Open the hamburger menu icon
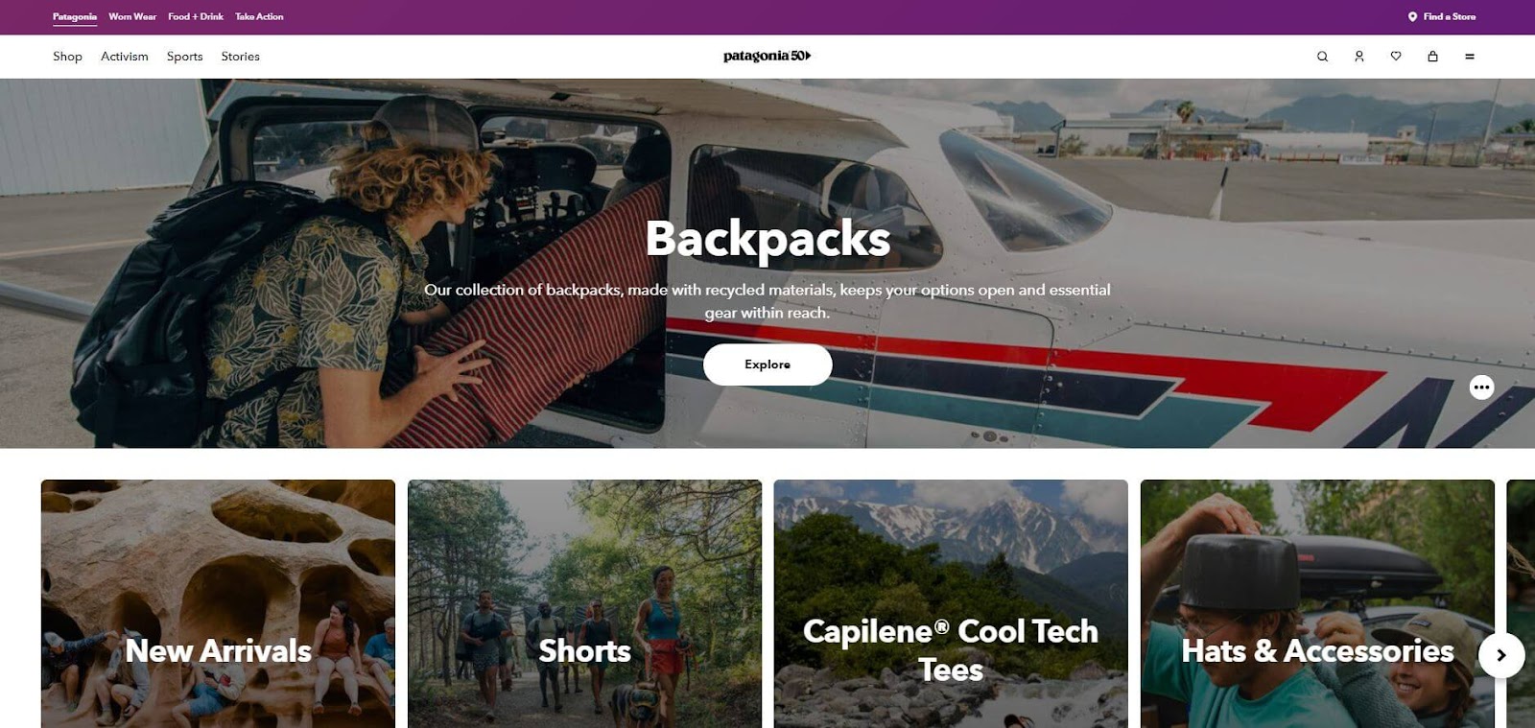 (x=1469, y=57)
